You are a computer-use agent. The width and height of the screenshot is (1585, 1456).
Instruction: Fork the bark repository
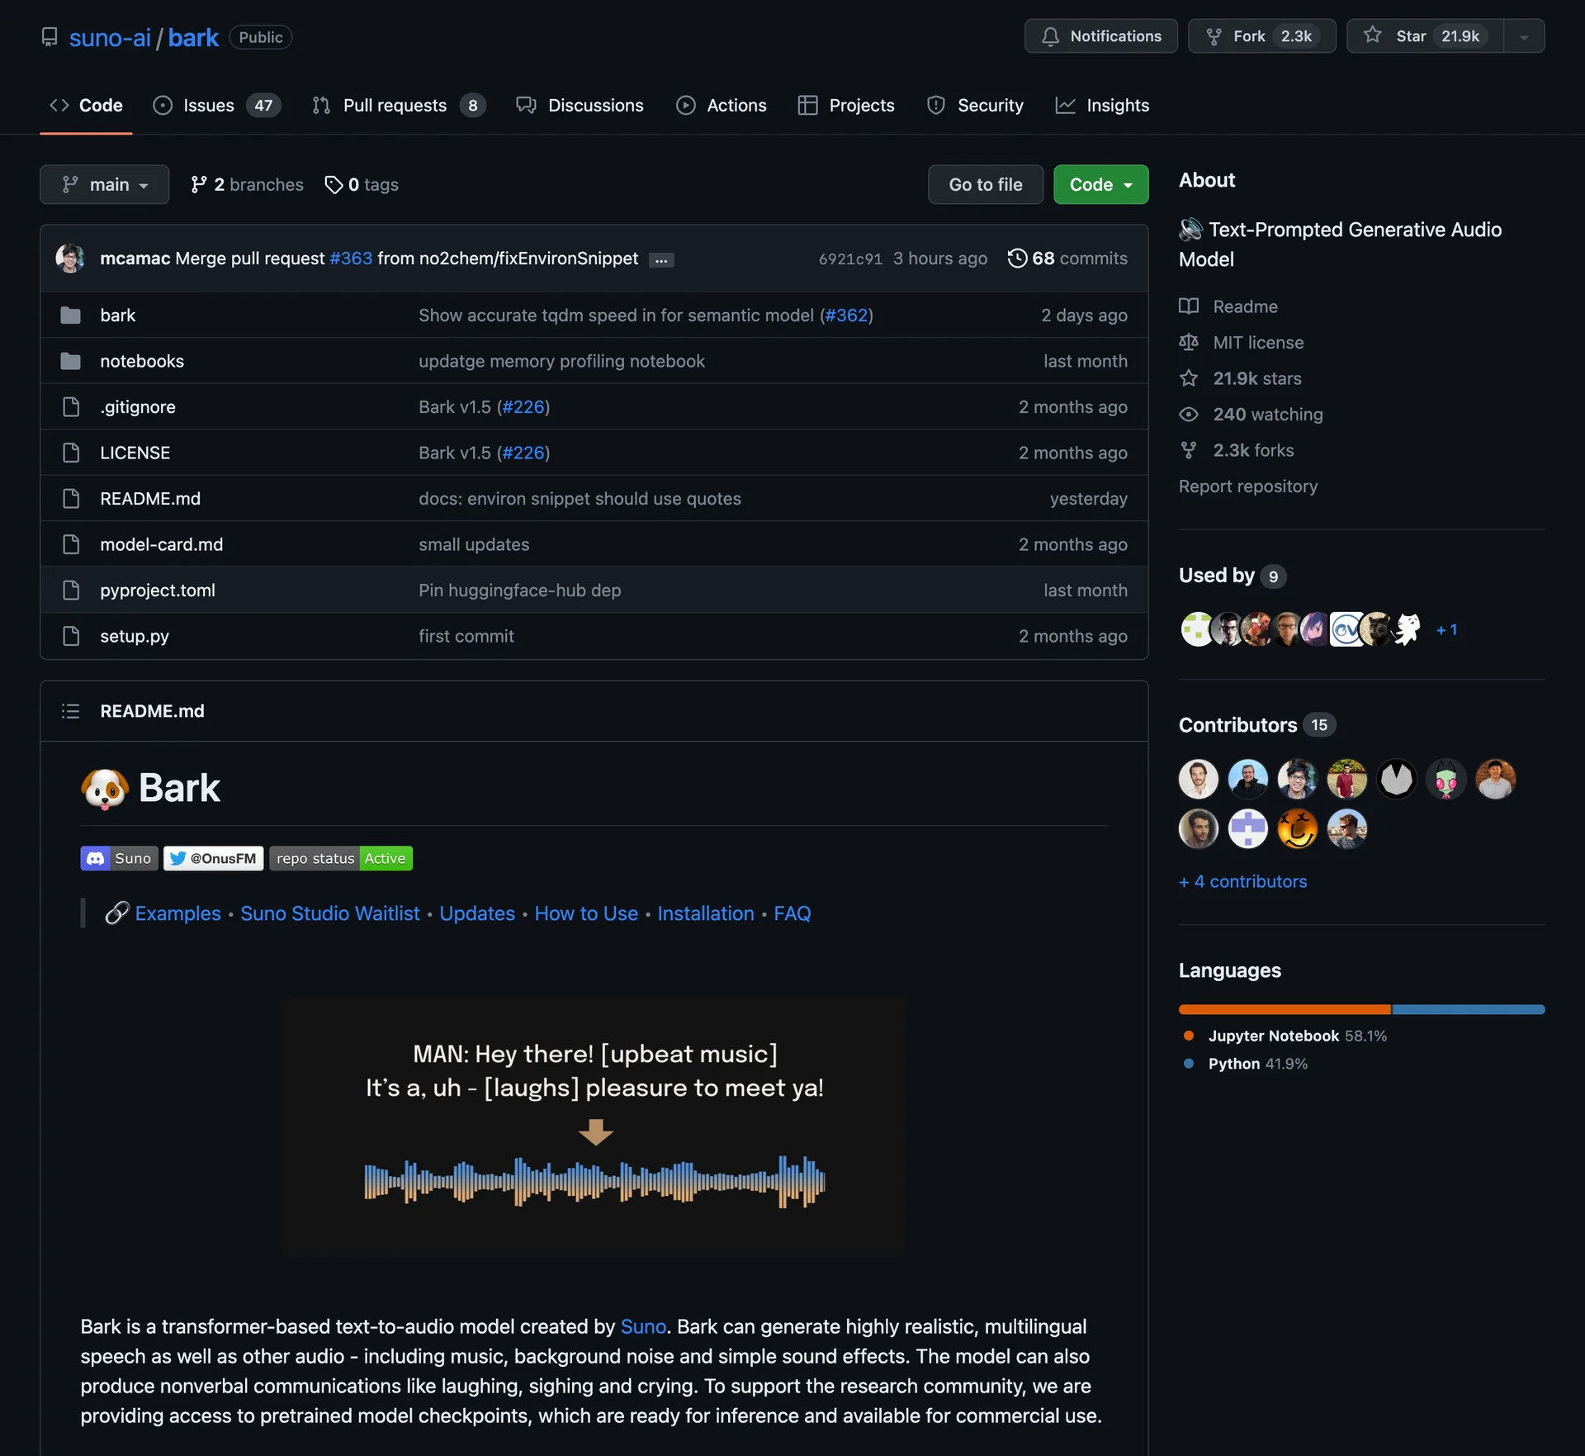1261,36
